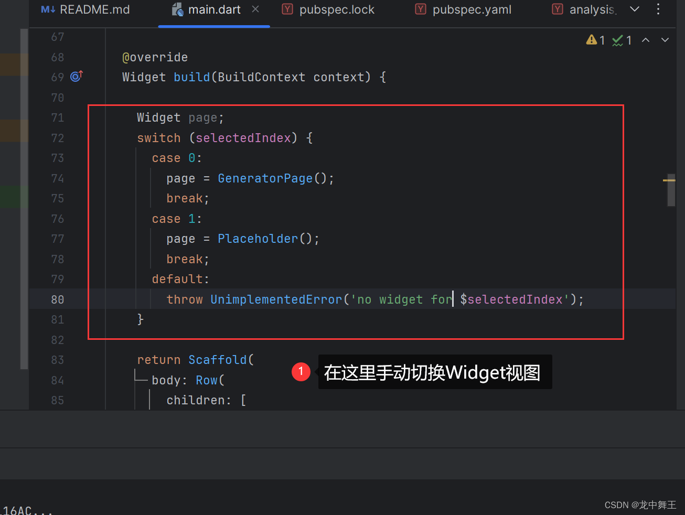Click the YAML icon on analysis tab

[x=558, y=9]
